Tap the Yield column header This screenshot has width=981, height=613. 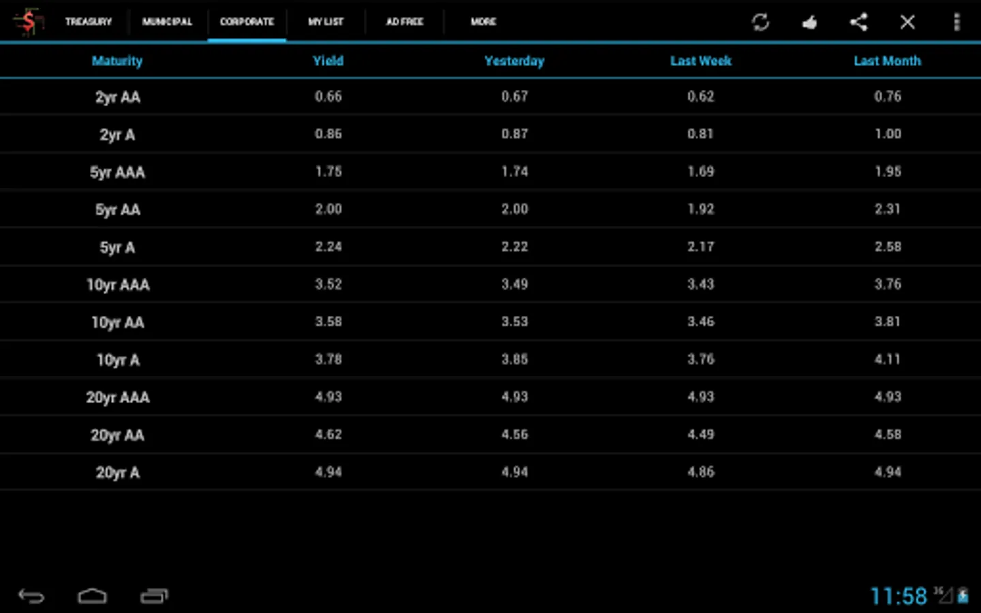tap(328, 61)
